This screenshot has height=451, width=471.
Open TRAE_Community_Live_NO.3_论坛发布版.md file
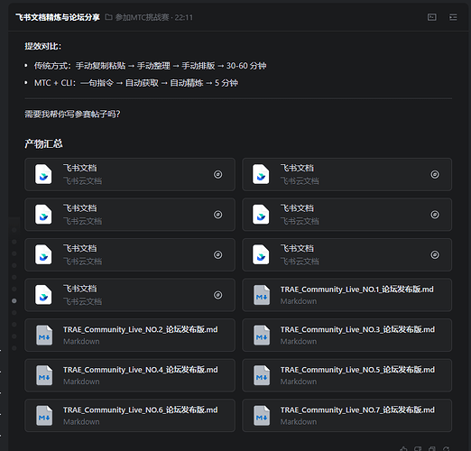[346, 335]
